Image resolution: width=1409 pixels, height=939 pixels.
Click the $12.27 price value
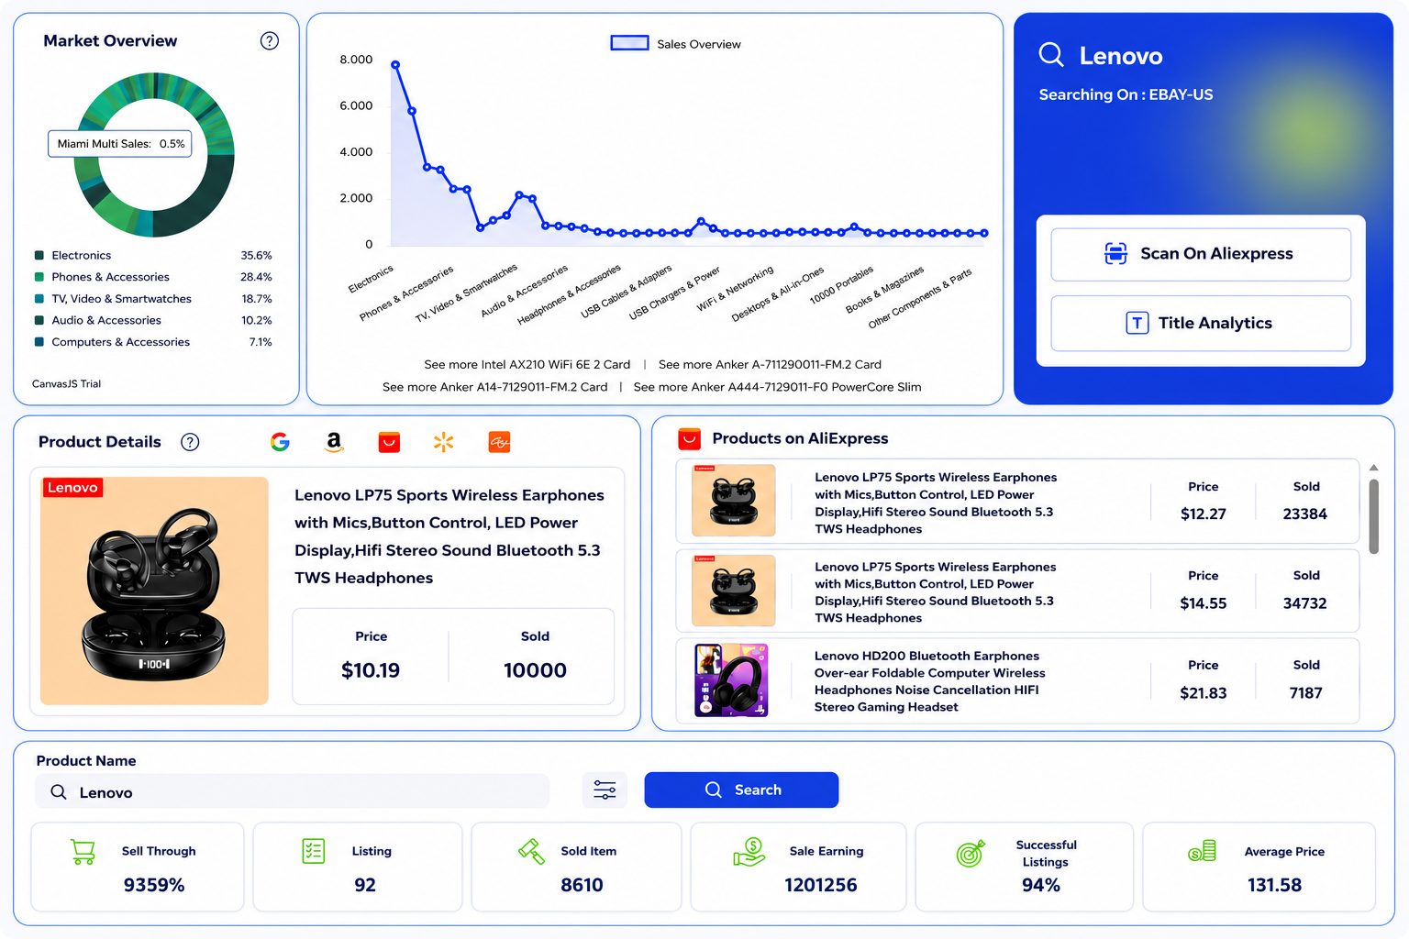(1204, 514)
